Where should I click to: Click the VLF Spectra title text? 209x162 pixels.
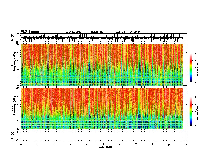pos(30,31)
